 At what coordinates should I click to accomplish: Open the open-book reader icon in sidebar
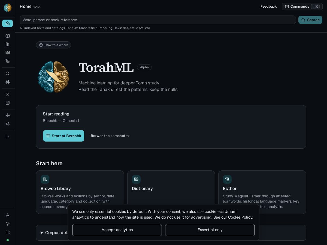point(8,36)
